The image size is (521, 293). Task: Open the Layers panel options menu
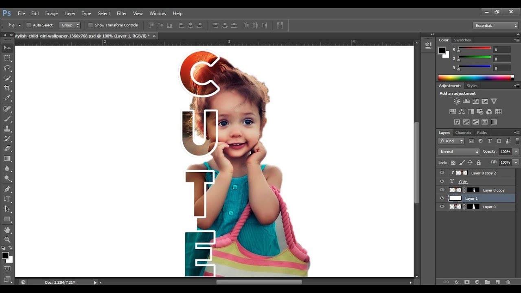click(517, 133)
